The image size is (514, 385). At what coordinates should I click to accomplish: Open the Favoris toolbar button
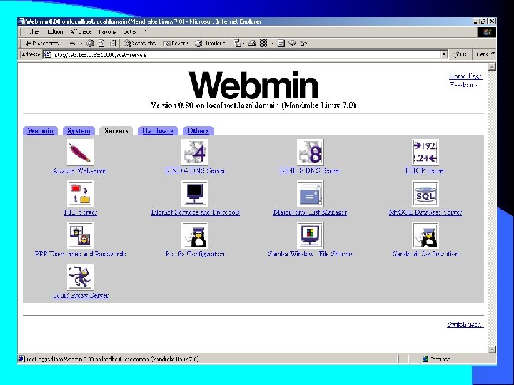(x=176, y=43)
